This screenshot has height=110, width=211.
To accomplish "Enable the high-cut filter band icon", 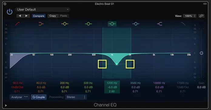I will [183, 24].
